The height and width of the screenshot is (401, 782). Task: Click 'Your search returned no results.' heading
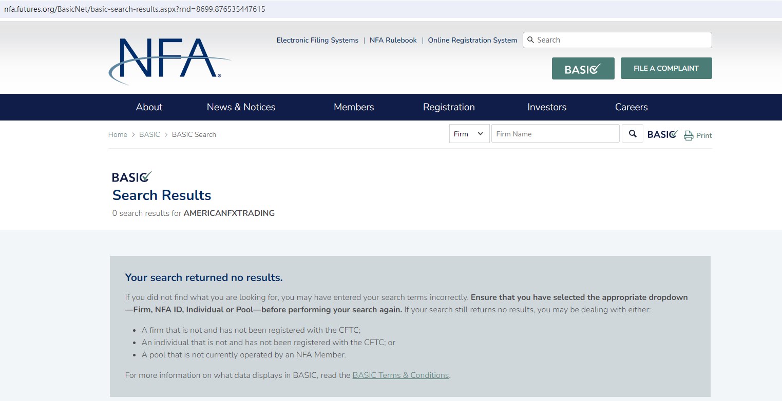click(x=204, y=278)
